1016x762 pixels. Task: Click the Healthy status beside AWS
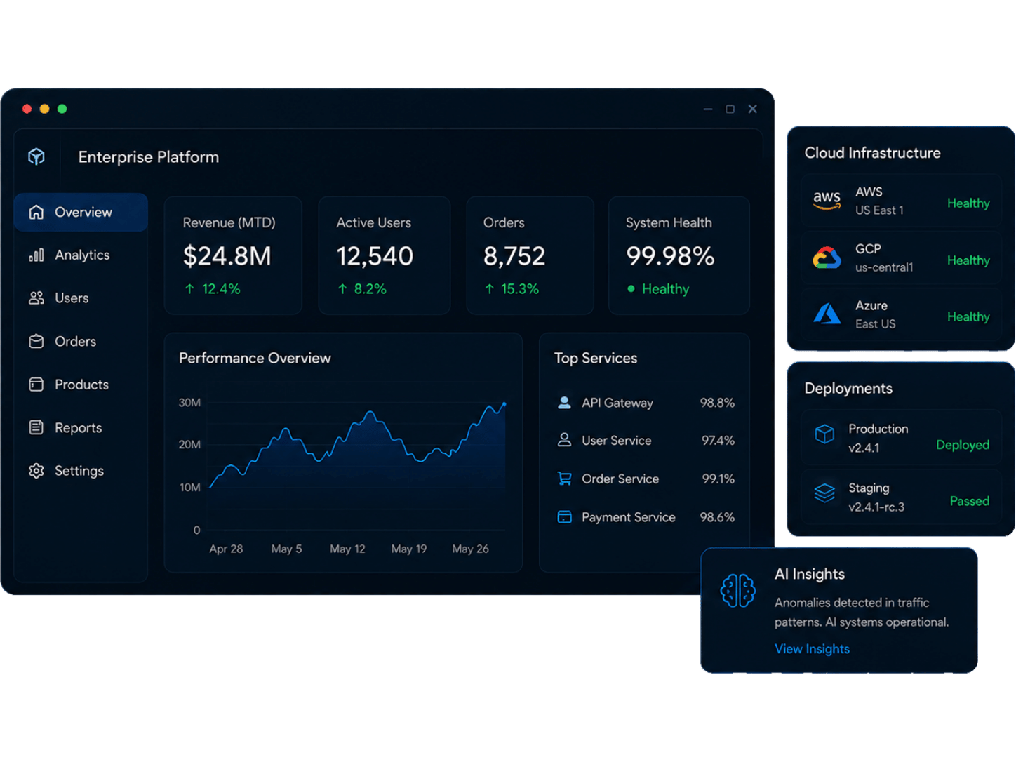coord(968,203)
